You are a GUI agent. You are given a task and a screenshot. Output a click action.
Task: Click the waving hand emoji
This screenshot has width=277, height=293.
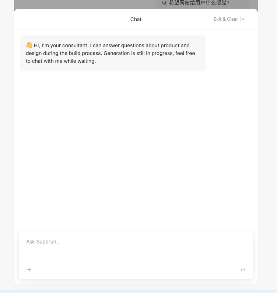tap(29, 45)
